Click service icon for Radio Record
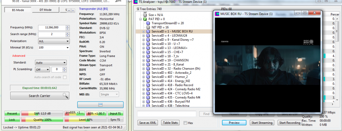The height and width of the screenshot is (131, 342). point(148,85)
